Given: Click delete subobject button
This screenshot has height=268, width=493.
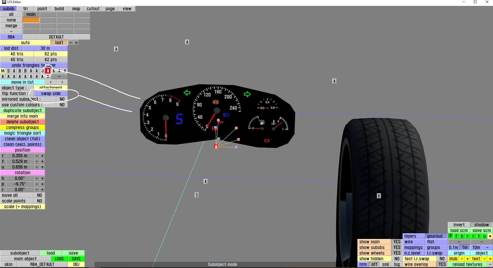Looking at the screenshot, I should click(23, 122).
